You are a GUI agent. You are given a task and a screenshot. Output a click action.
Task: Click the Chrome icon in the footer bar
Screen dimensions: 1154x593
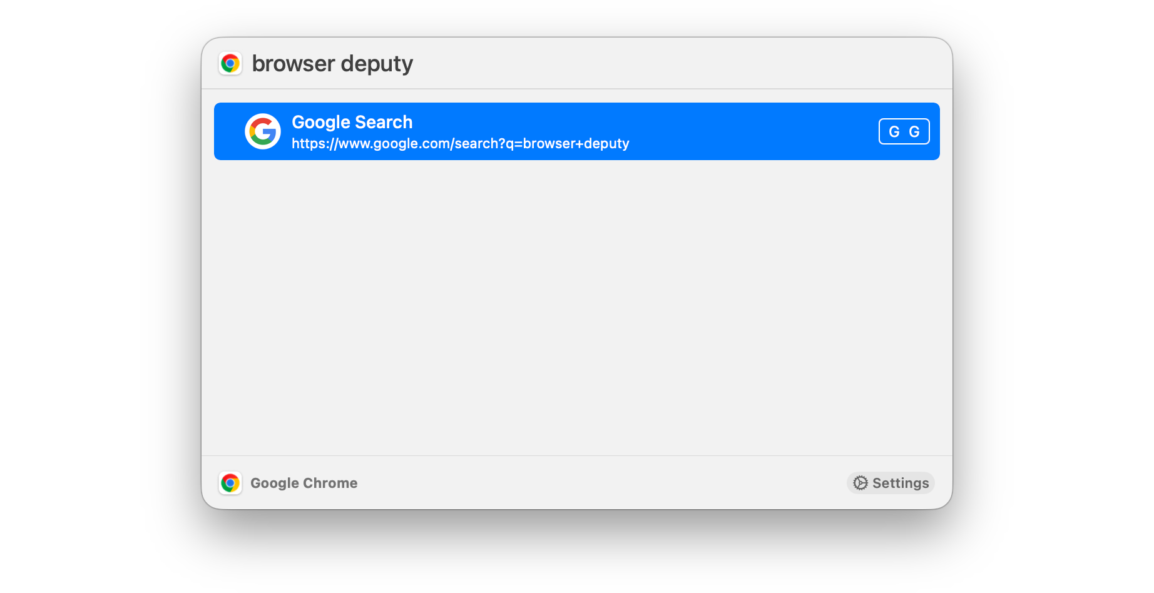(230, 483)
